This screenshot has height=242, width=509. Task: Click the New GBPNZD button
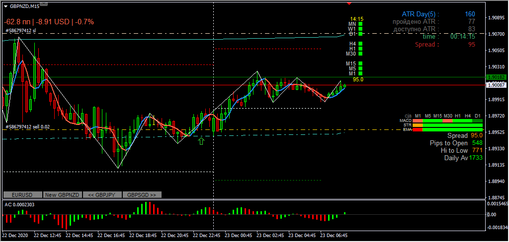tap(62, 195)
